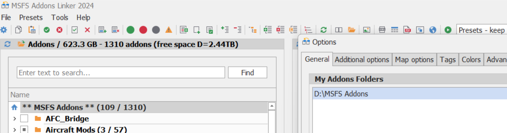The height and width of the screenshot is (133, 507).
Task: Click the solid red circle filter
Action: pyautogui.click(x=143, y=30)
